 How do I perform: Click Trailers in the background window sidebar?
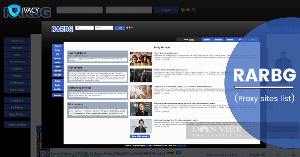point(17,100)
